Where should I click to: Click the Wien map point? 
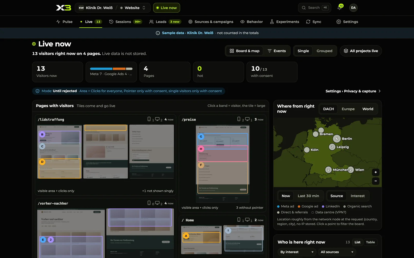(x=351, y=170)
